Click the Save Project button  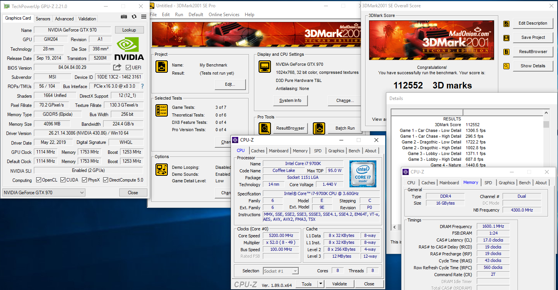(x=533, y=37)
